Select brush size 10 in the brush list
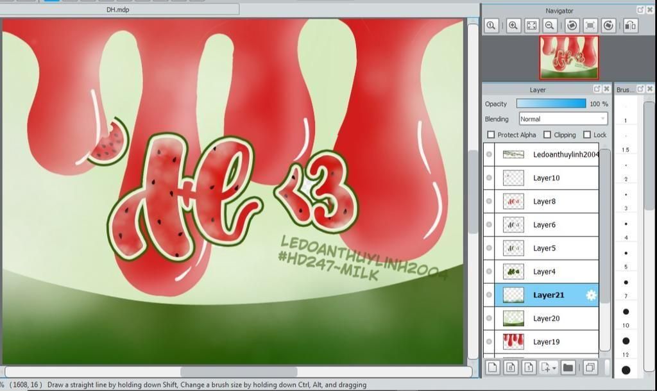Screen dimensions: 657x391 [x=626, y=312]
